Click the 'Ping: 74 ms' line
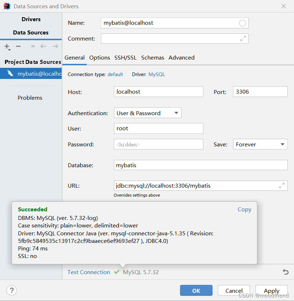The height and width of the screenshot is (301, 294). tap(33, 248)
